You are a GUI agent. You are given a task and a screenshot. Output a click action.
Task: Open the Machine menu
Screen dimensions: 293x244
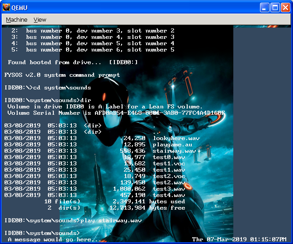click(x=16, y=19)
